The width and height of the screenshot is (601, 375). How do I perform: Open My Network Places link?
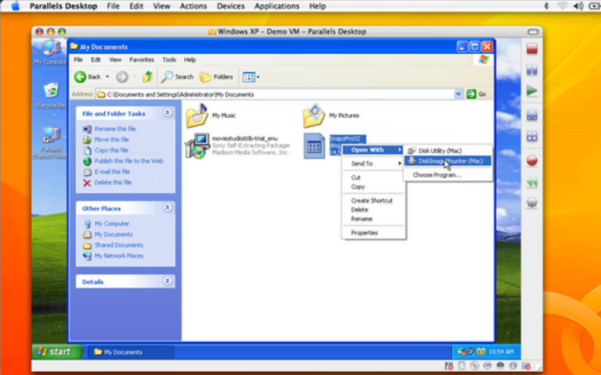click(119, 256)
